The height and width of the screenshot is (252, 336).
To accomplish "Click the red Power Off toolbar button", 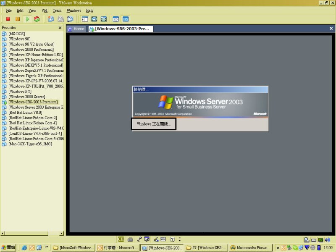I will click(8, 19).
